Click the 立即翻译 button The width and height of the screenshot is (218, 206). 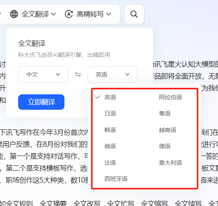click(41, 102)
